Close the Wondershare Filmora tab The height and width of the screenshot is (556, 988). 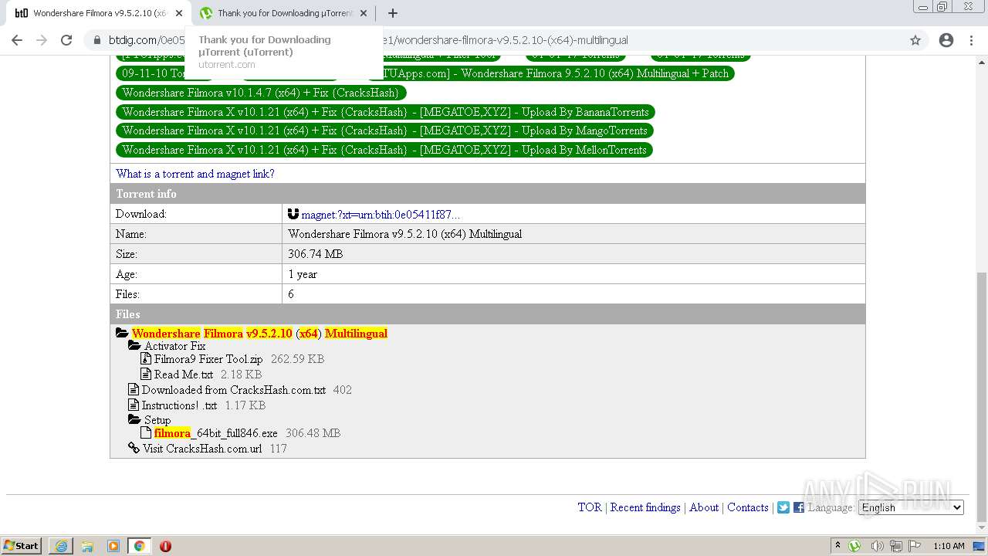178,13
